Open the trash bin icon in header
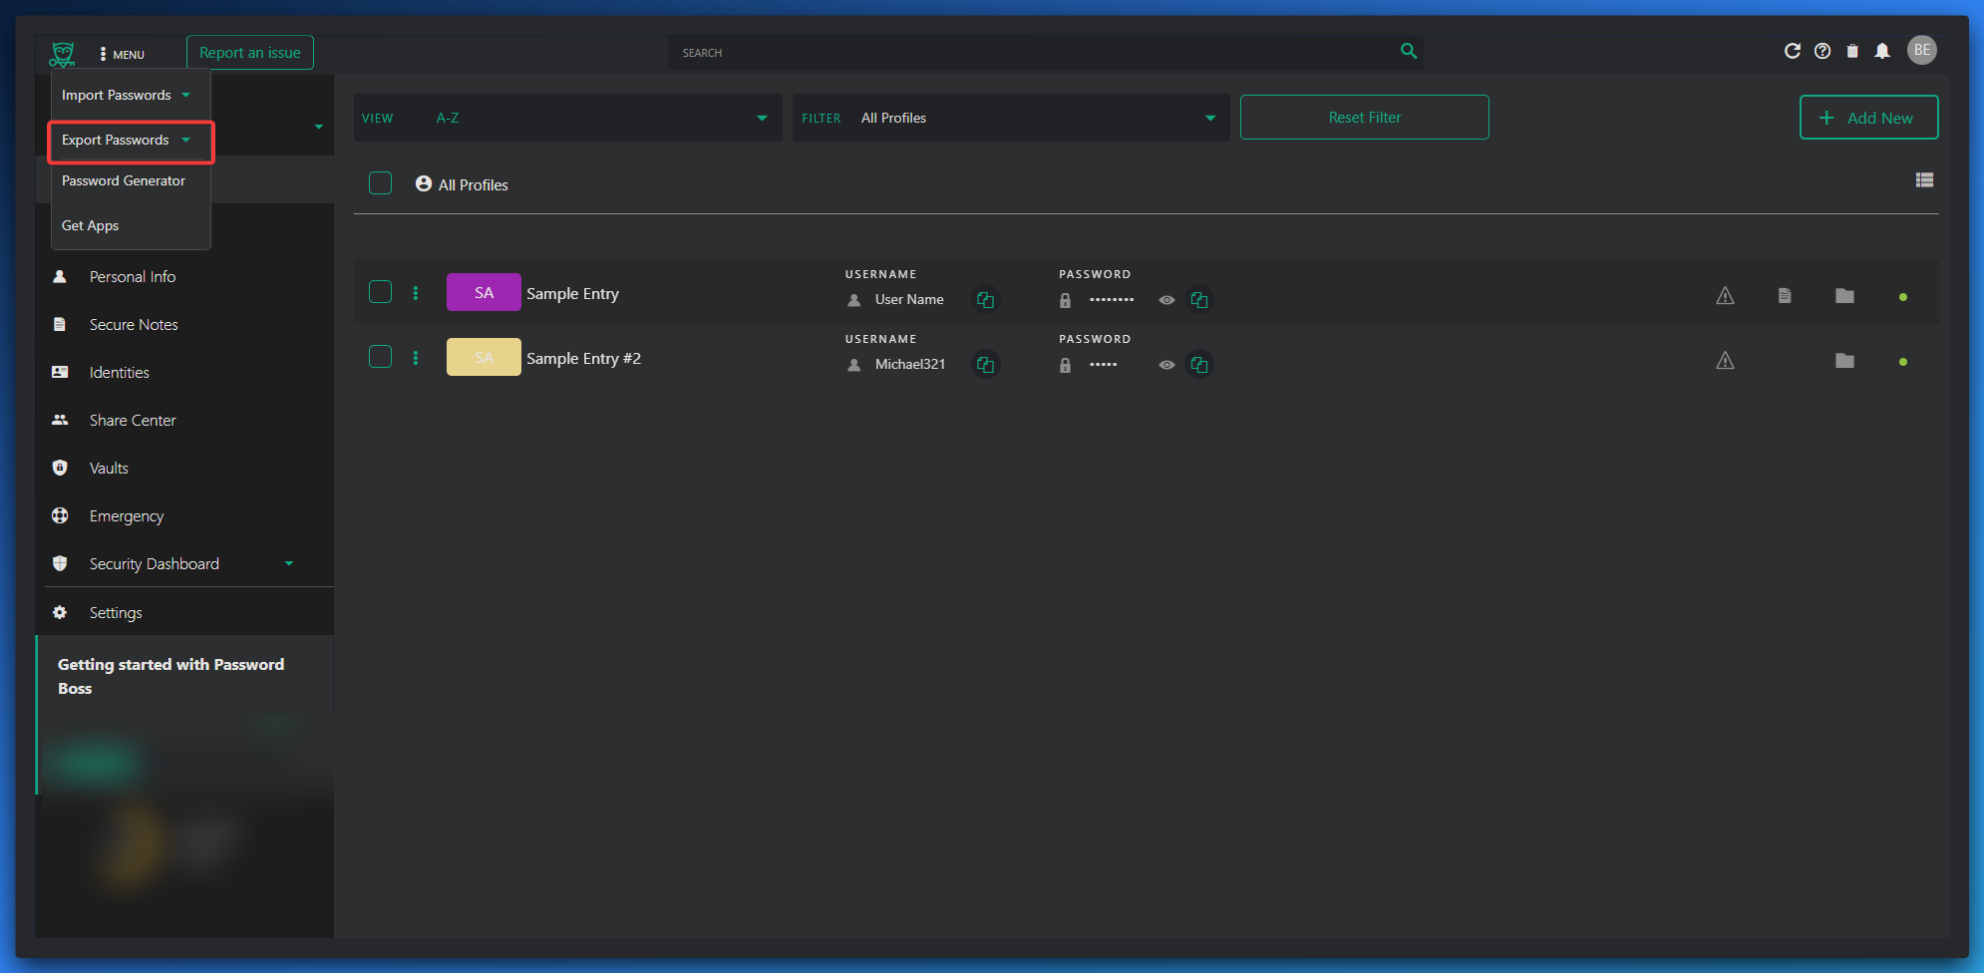Screen dimensions: 1984x973 pos(1852,51)
